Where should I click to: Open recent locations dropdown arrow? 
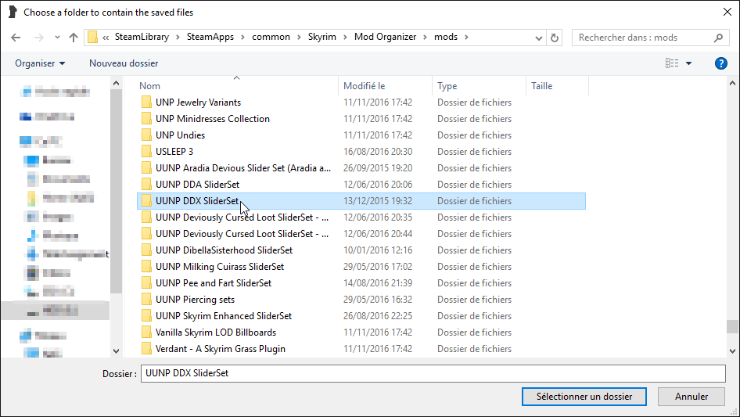57,38
